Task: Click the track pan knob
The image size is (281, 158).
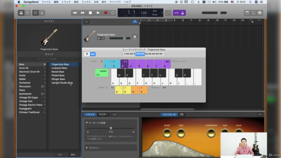Action: (135, 37)
